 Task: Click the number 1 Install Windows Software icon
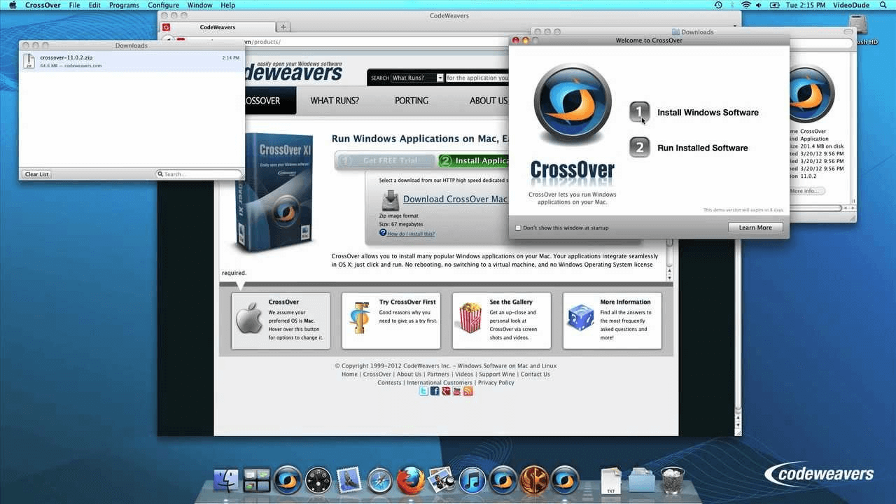coord(640,112)
